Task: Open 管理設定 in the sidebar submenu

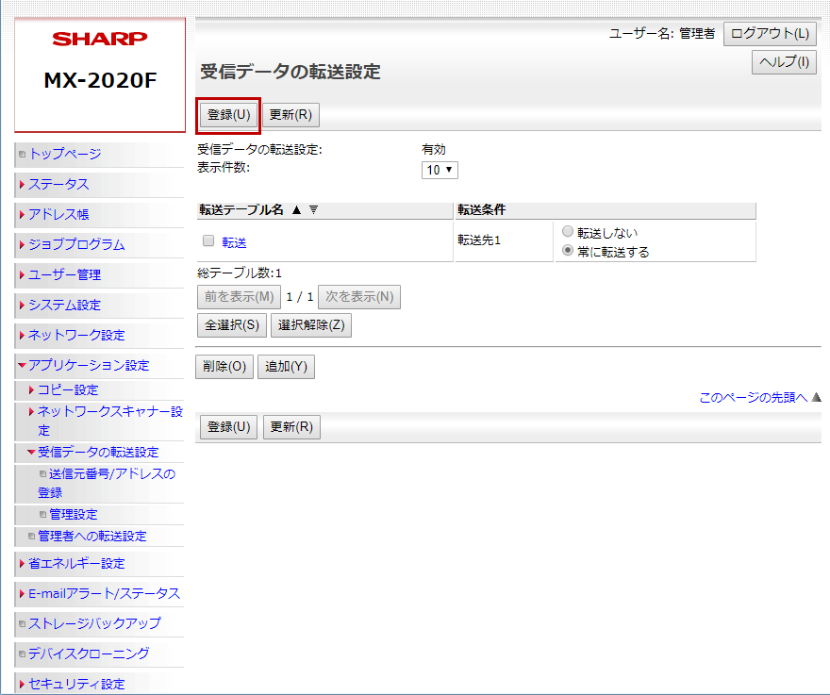Action: click(73, 514)
